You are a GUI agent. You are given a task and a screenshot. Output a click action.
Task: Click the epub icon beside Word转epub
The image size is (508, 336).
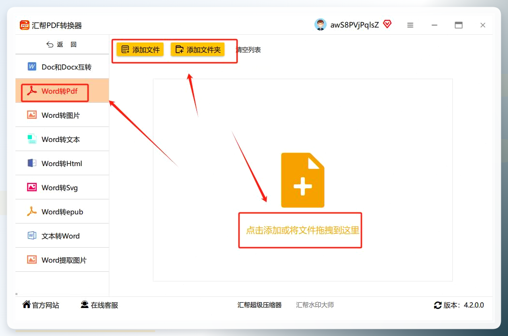pos(32,211)
